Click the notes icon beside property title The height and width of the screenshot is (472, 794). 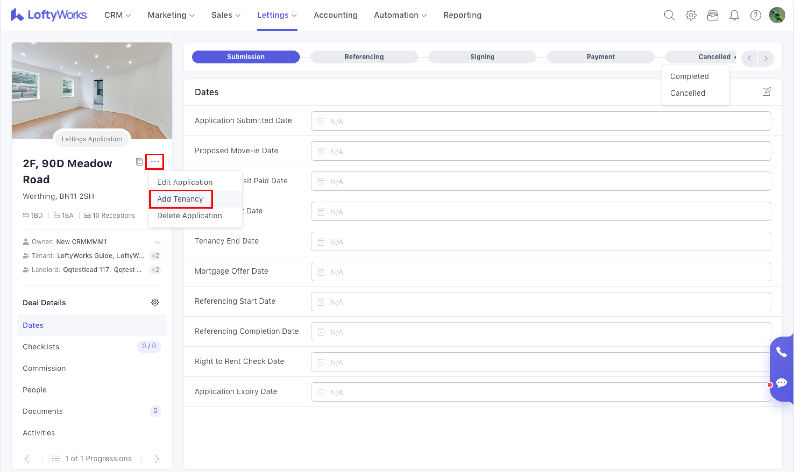tap(139, 162)
